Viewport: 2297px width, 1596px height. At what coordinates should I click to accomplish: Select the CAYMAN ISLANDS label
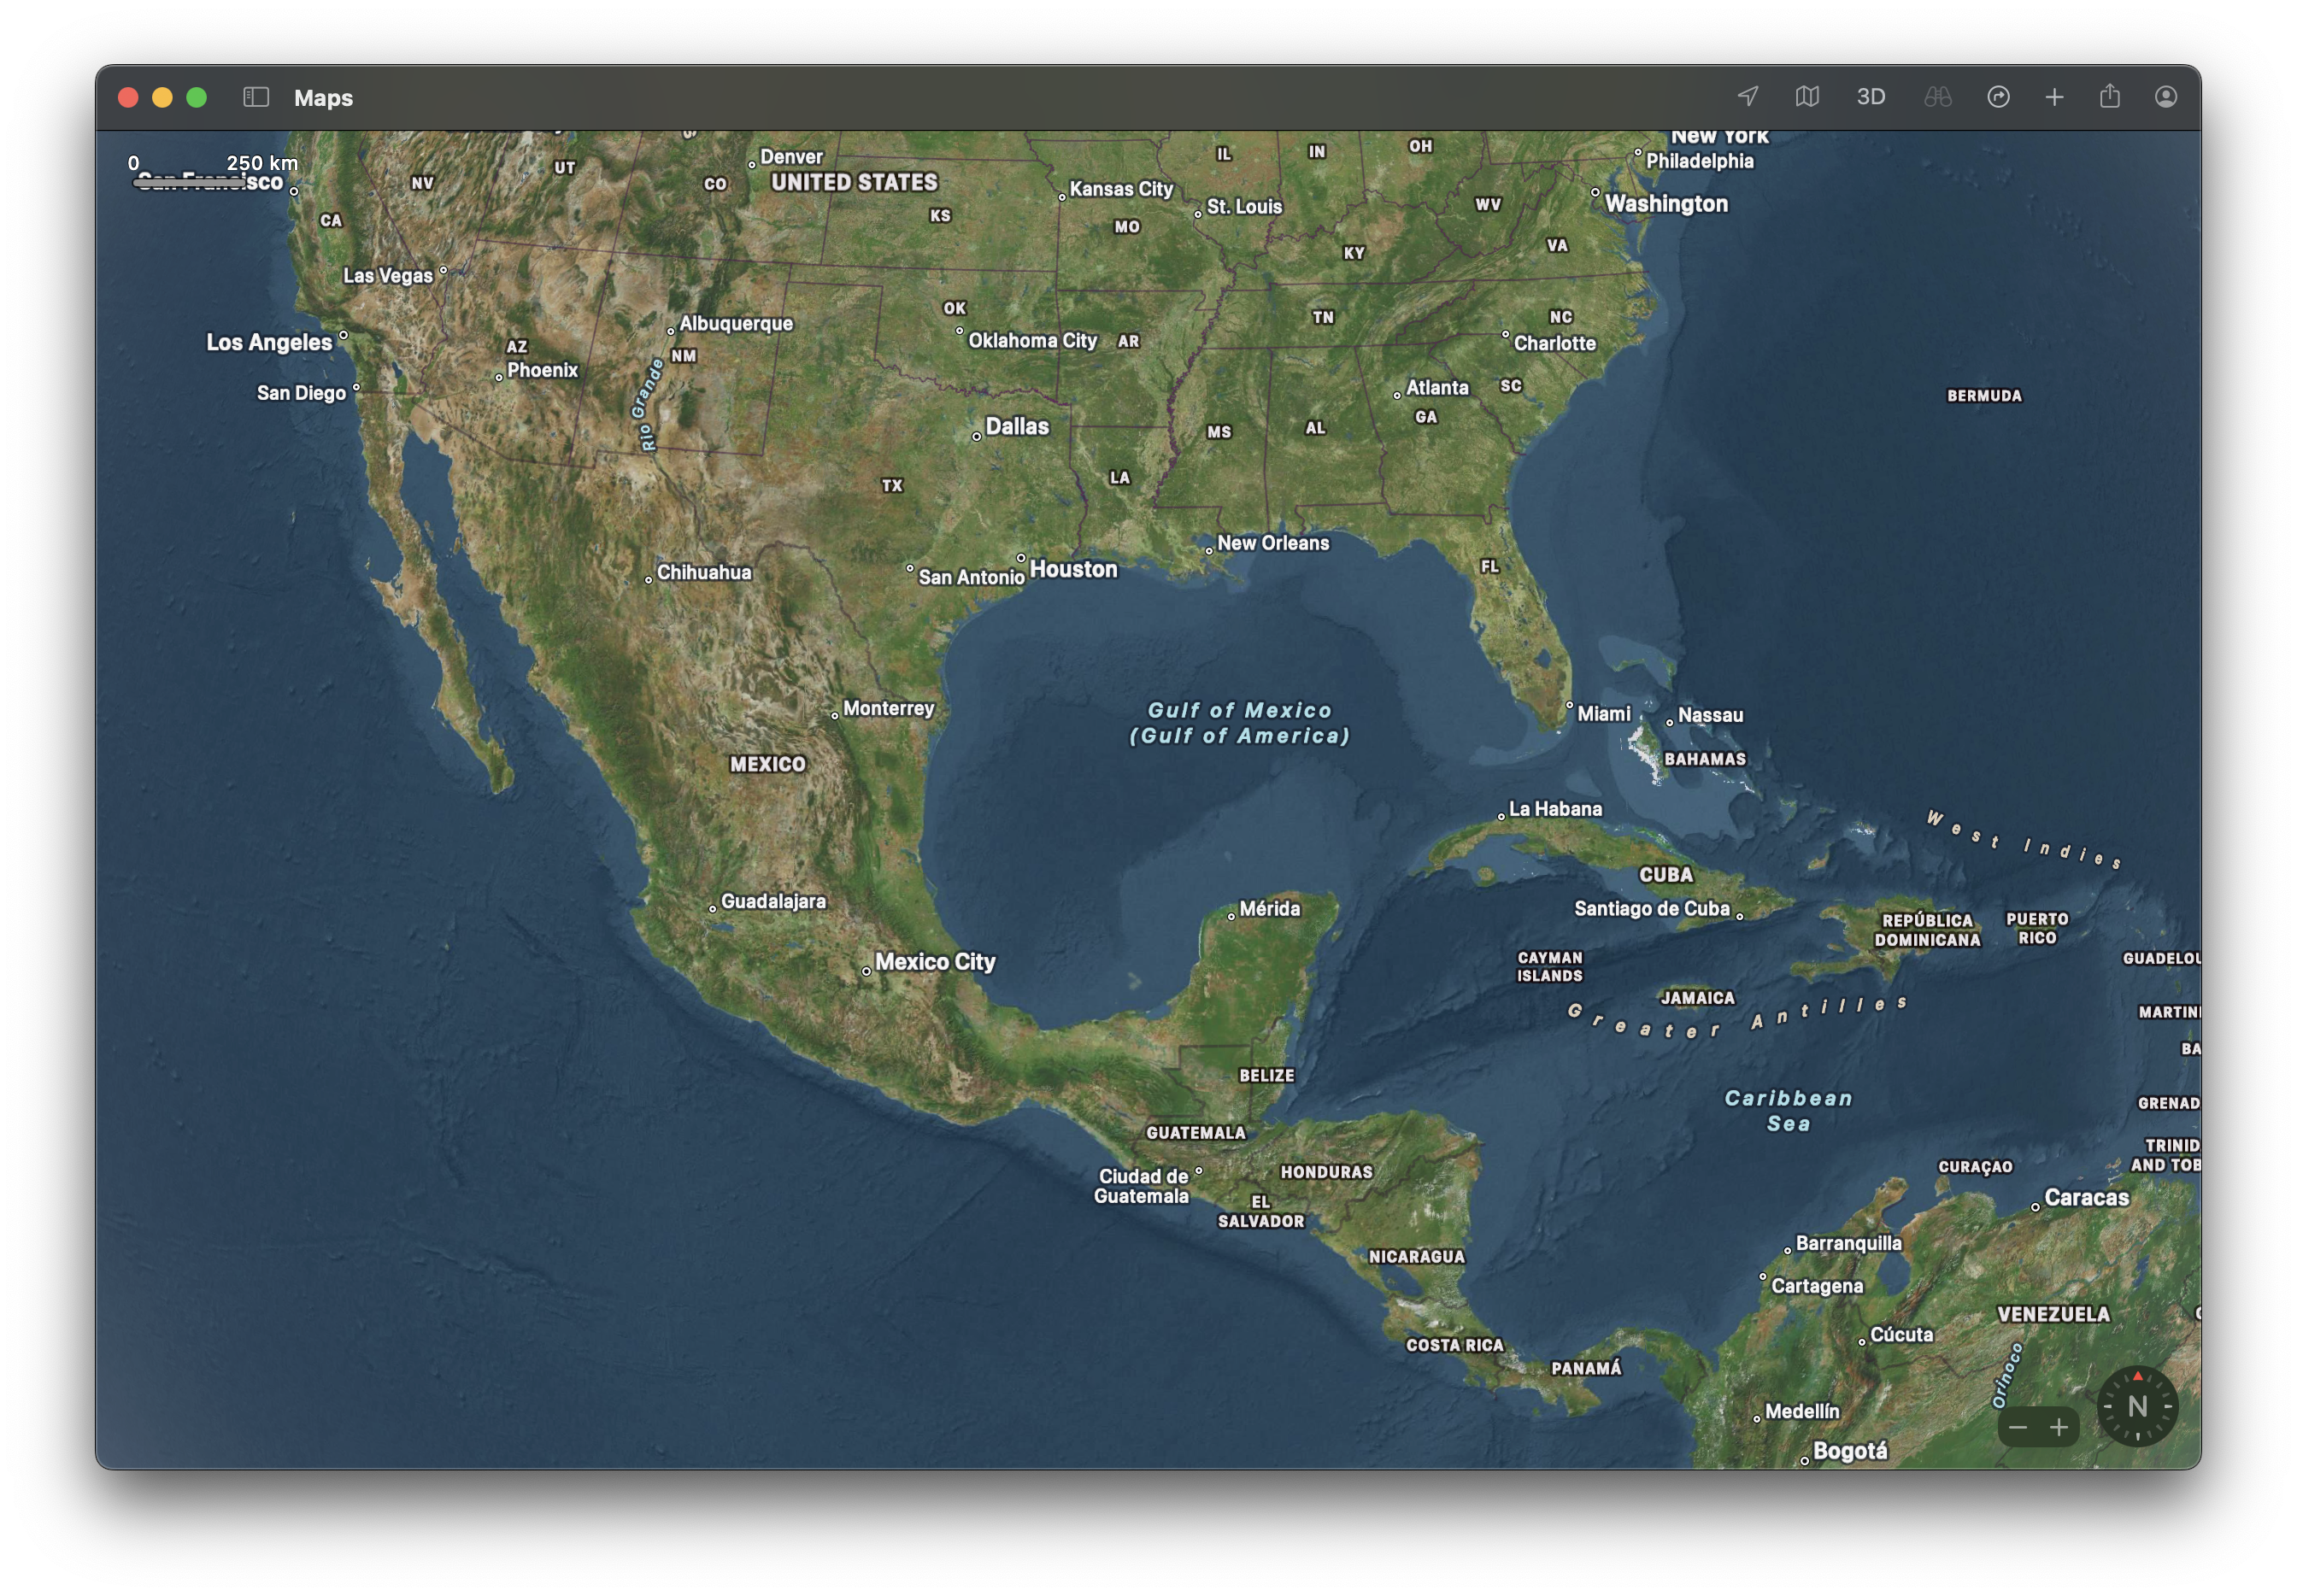1549,967
